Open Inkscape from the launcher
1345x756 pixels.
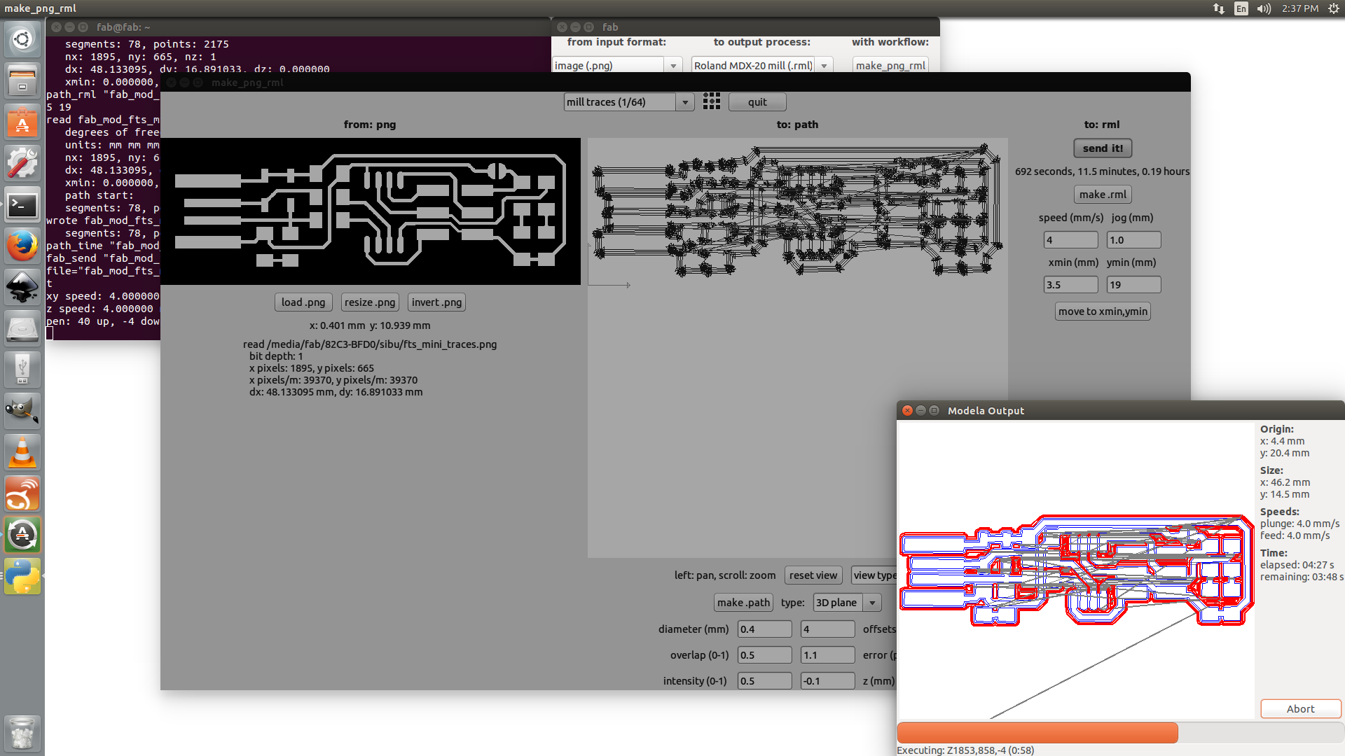[x=22, y=287]
